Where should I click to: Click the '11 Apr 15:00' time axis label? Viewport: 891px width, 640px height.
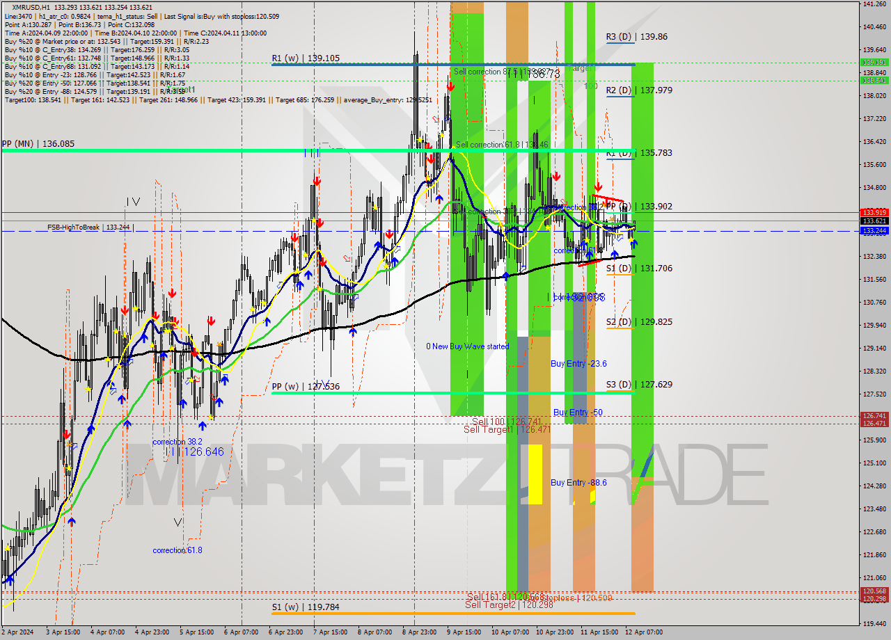599,632
